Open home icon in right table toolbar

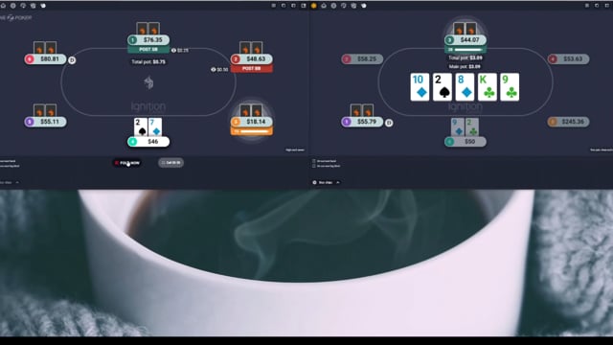point(324,6)
